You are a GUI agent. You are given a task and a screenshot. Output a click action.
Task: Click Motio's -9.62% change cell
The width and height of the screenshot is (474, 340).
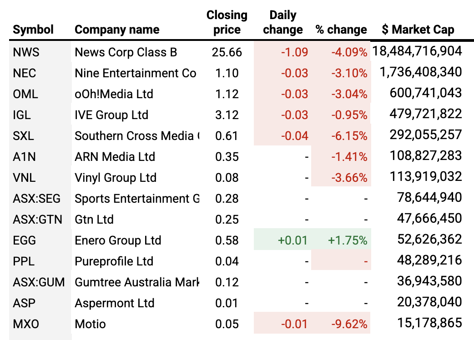pos(349,324)
